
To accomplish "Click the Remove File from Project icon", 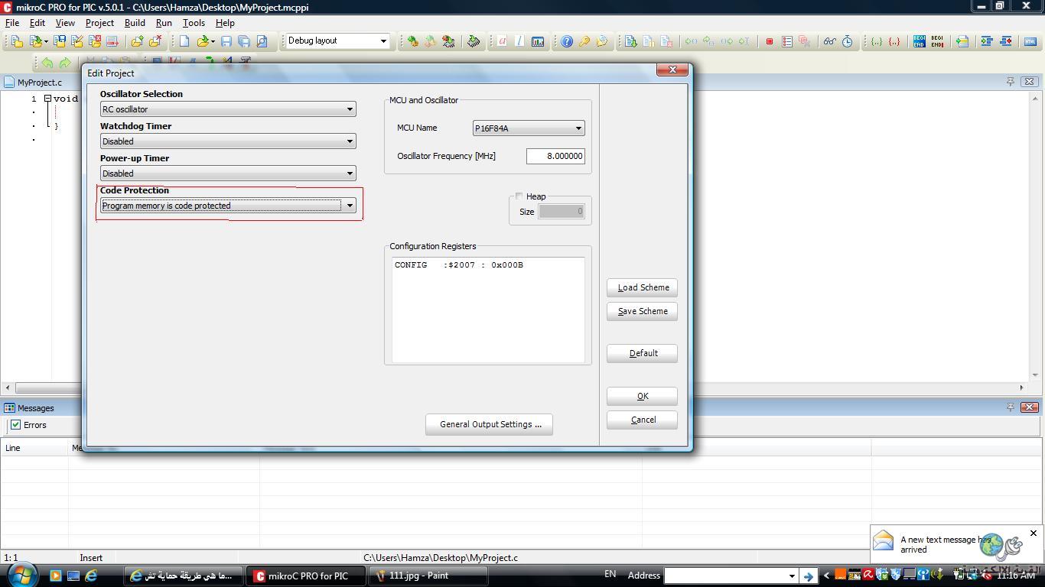I will (x=155, y=41).
